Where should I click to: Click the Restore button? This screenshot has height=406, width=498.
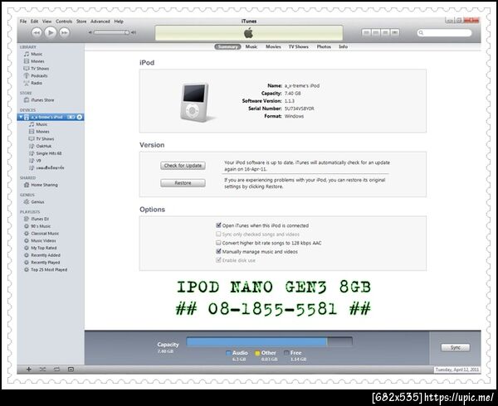coord(183,183)
